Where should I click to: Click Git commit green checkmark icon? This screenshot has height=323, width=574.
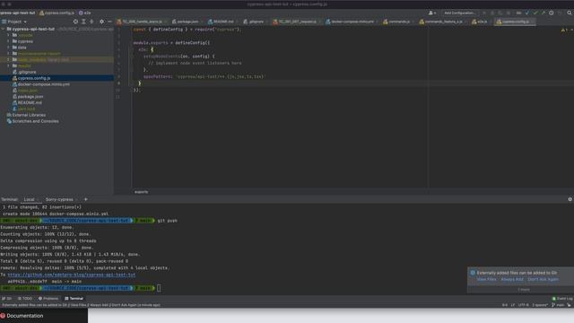(x=535, y=13)
